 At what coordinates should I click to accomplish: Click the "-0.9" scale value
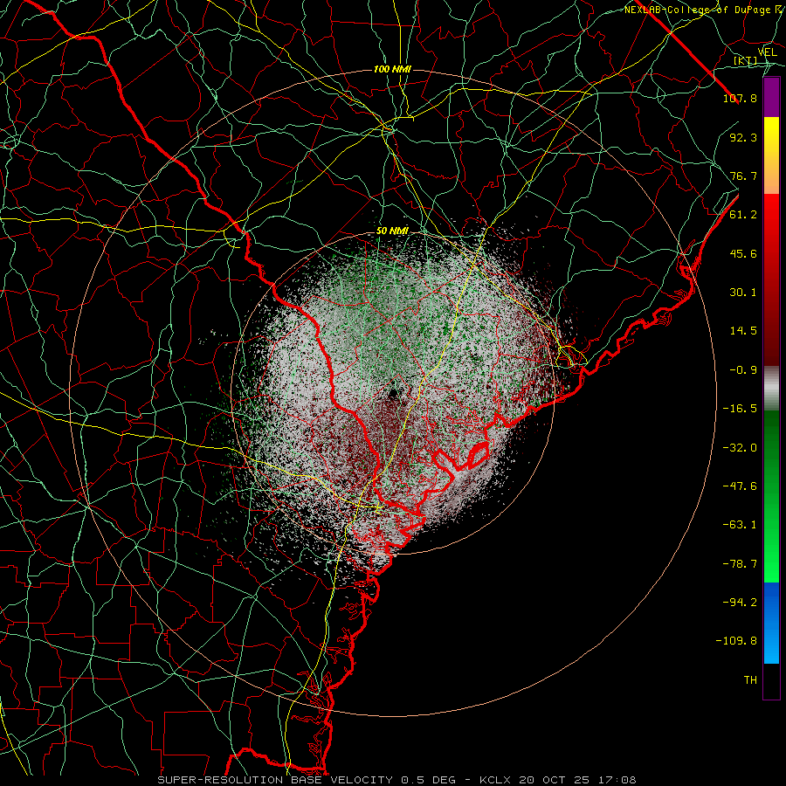[x=743, y=370]
